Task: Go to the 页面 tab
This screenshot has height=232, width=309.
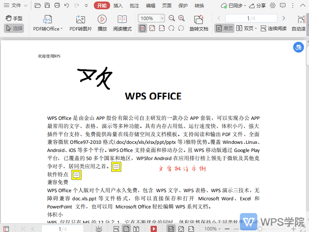Action: [167, 5]
